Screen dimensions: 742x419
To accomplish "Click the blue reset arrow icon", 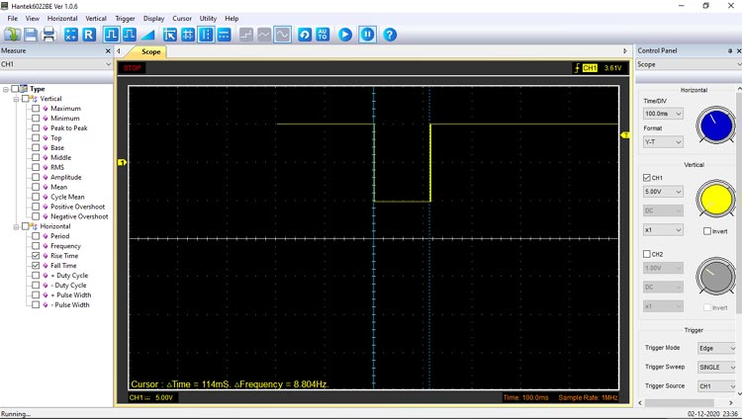I will (x=305, y=35).
